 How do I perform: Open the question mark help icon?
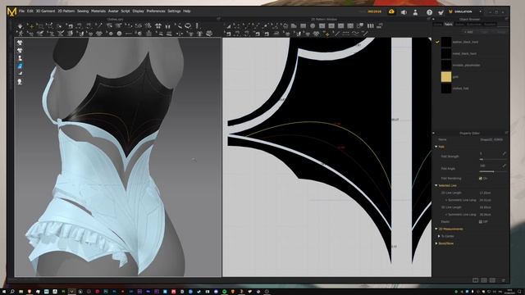click(429, 12)
